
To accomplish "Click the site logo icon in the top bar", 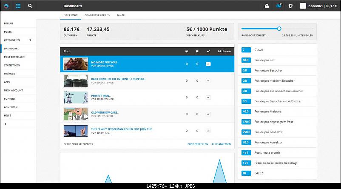I will coord(6,6).
